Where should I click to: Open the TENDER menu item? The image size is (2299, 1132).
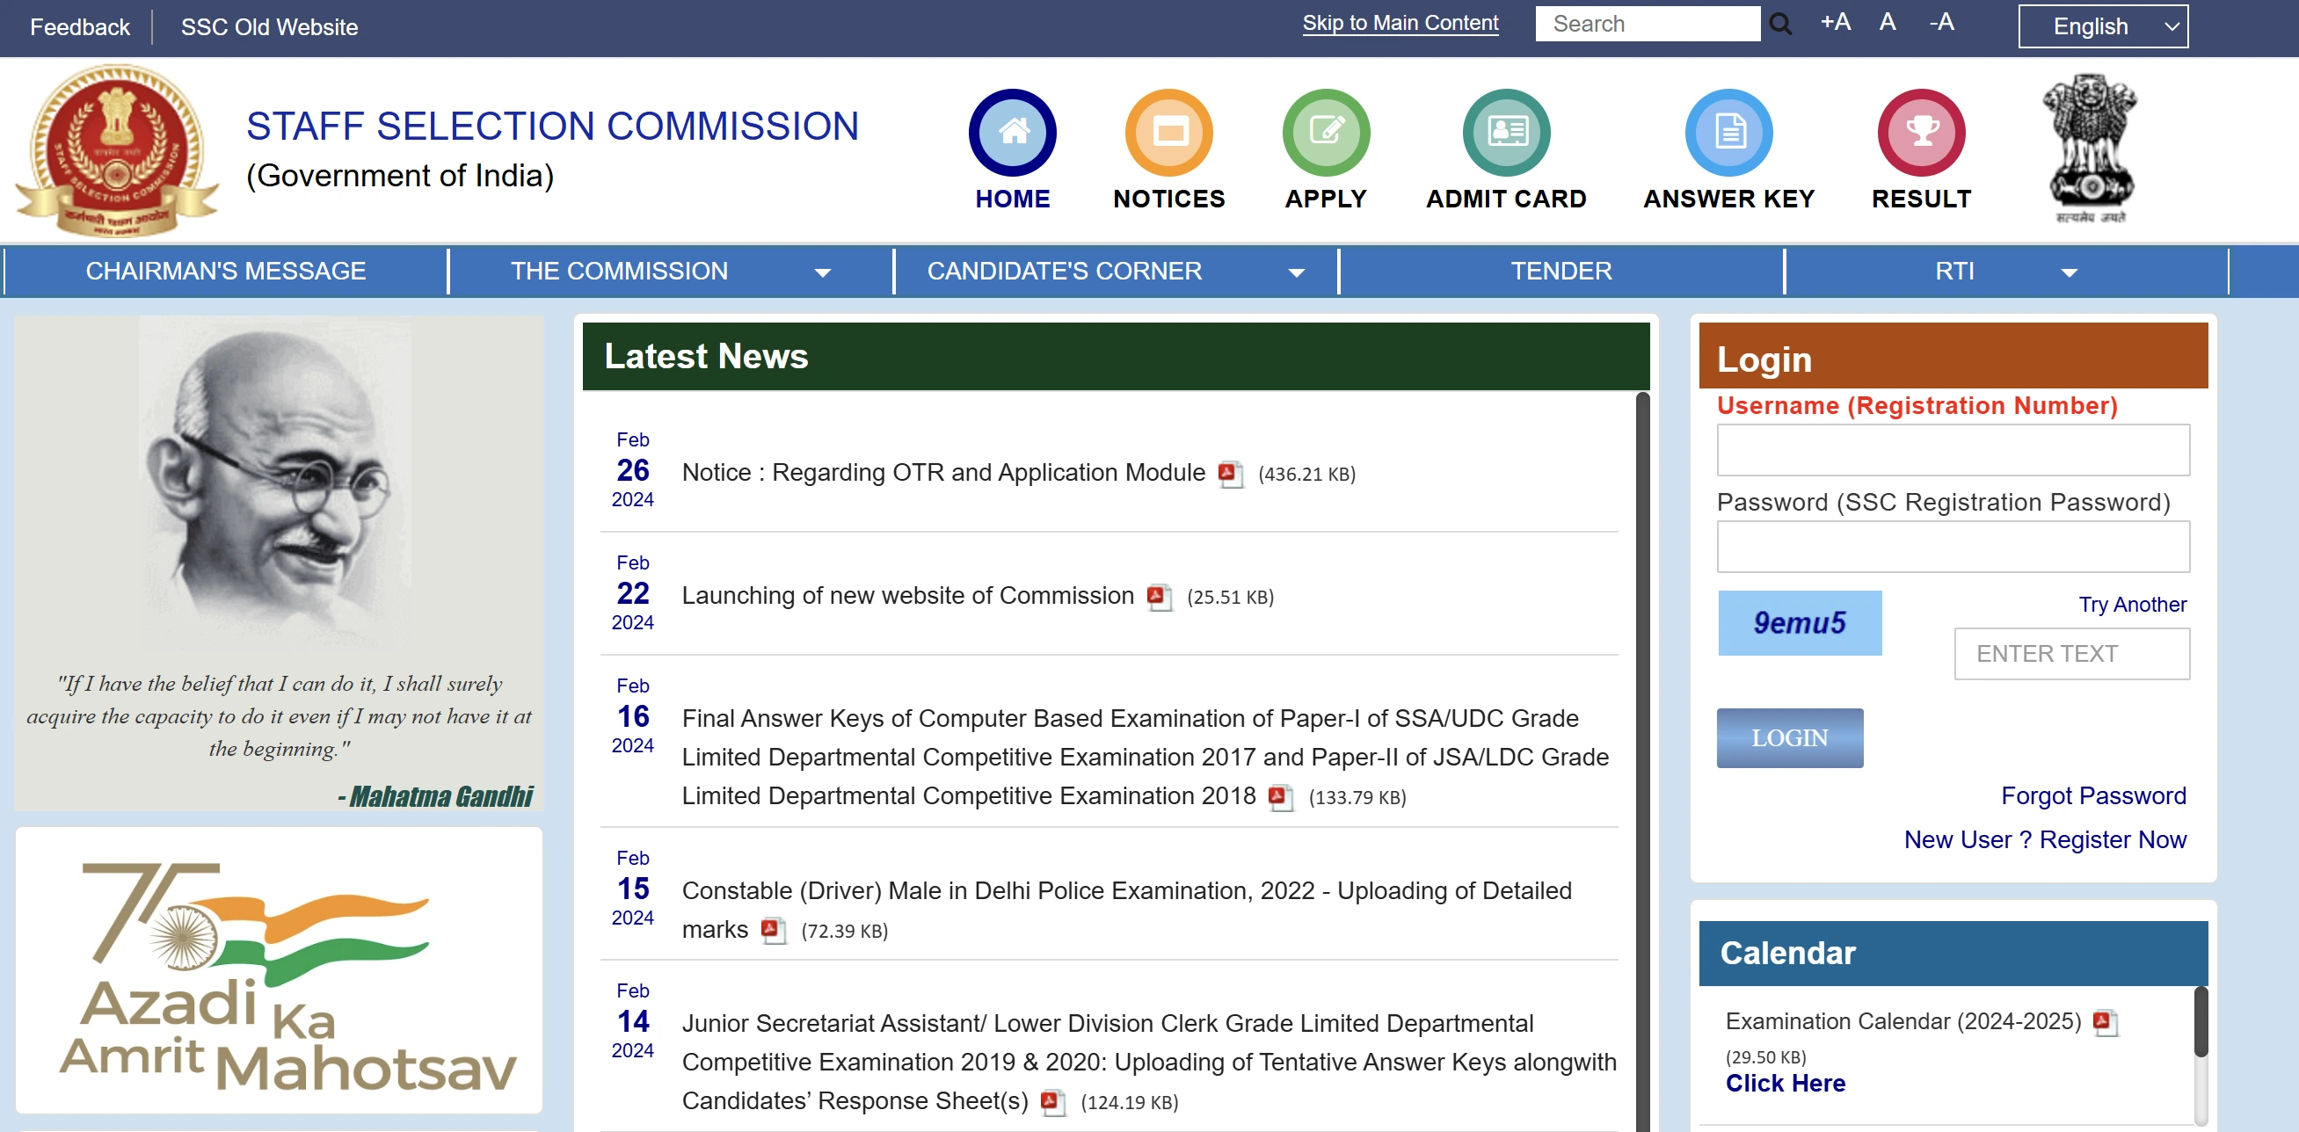tap(1561, 272)
